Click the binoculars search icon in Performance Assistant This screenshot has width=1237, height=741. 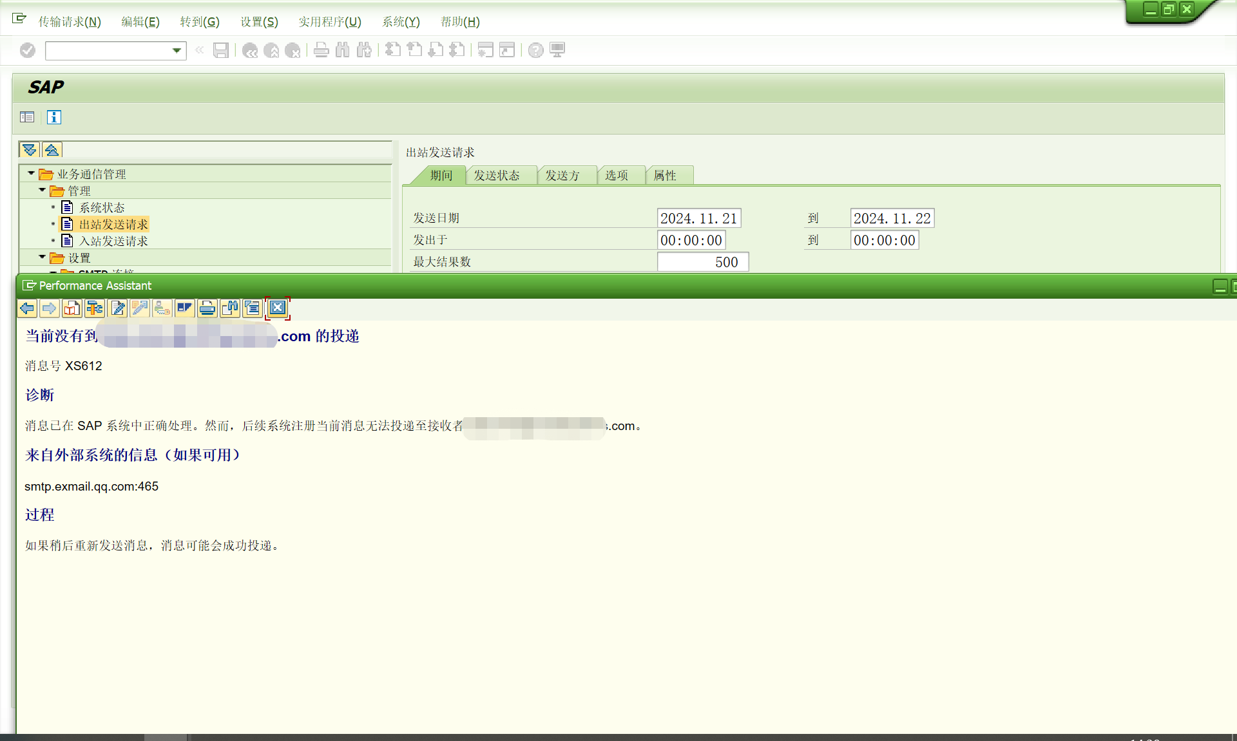[x=230, y=308]
